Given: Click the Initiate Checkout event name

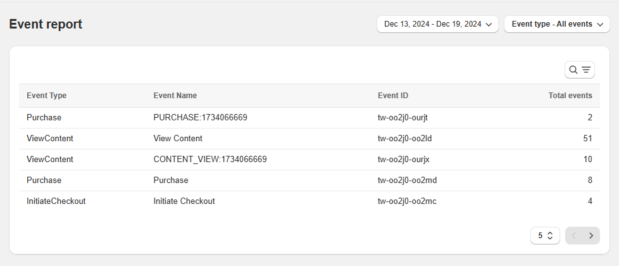Looking at the screenshot, I should [x=184, y=201].
